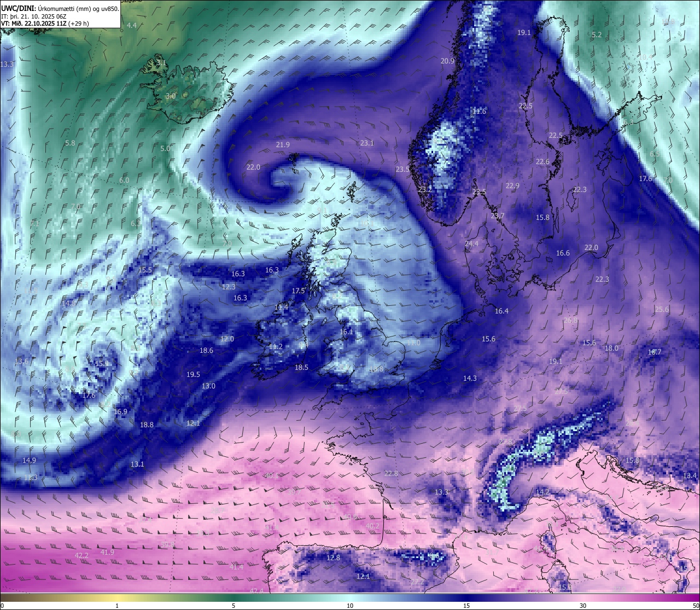This screenshot has height=610, width=700.
Task: Click the 14.3 value over Germany
Action: click(470, 379)
